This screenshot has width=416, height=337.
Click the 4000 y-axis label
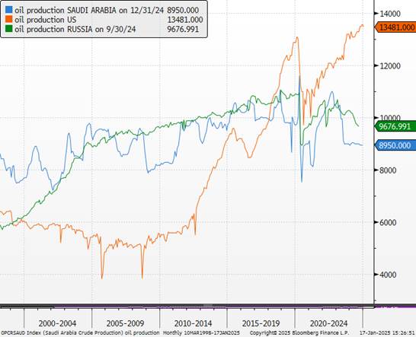coord(388,275)
